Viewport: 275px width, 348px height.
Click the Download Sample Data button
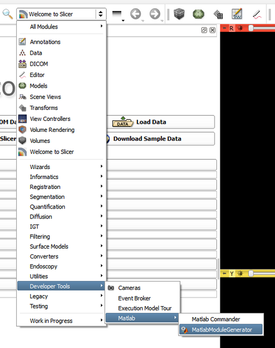point(161,139)
